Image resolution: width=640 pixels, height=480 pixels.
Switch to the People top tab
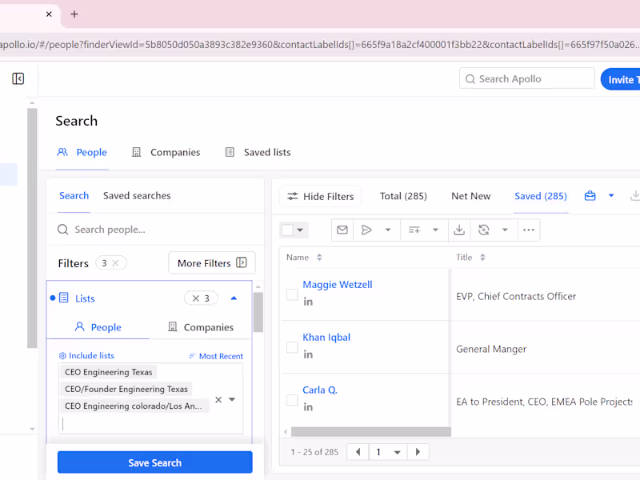point(82,152)
